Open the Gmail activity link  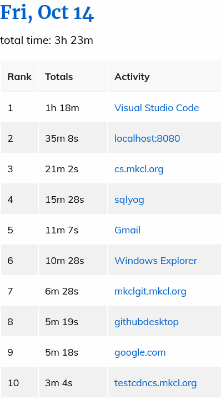127,230
